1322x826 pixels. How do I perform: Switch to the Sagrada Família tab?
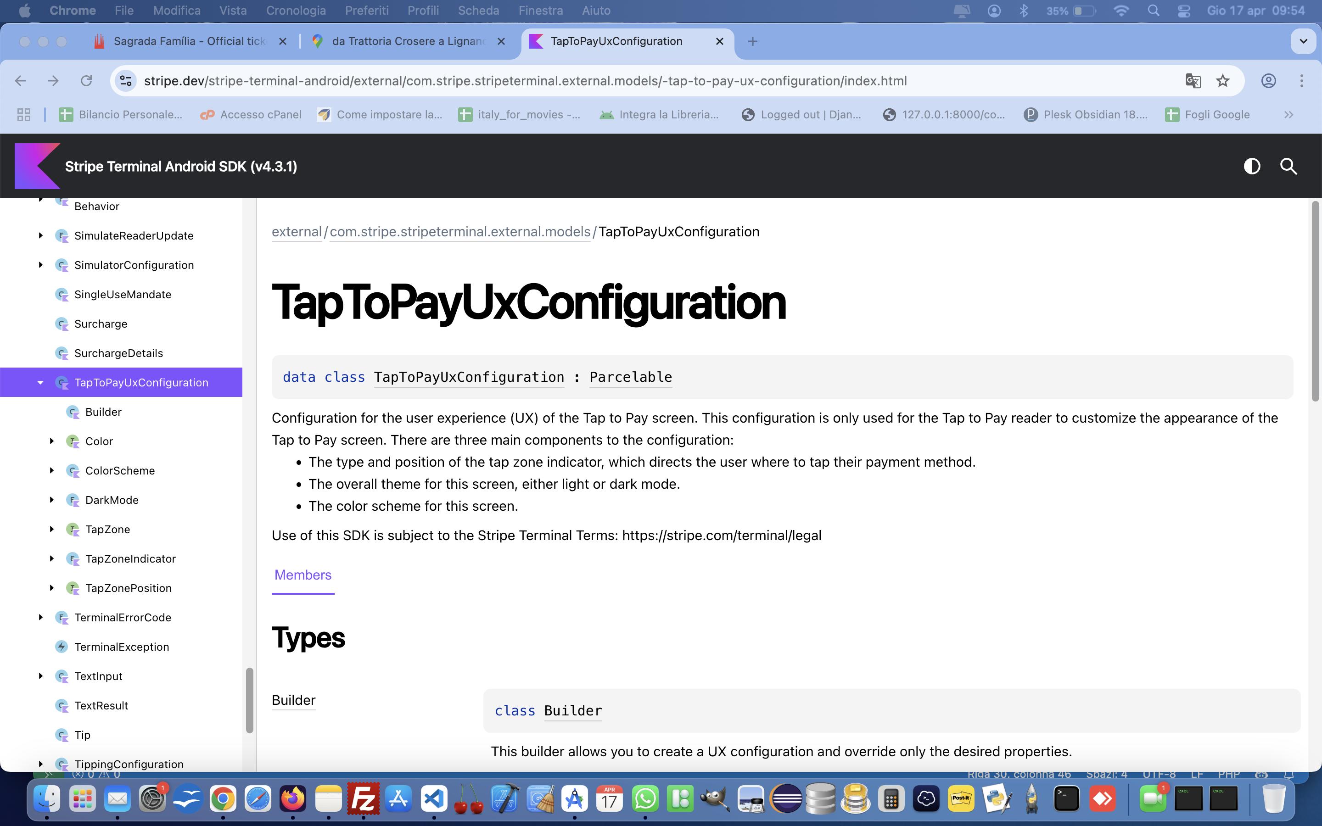tap(189, 41)
